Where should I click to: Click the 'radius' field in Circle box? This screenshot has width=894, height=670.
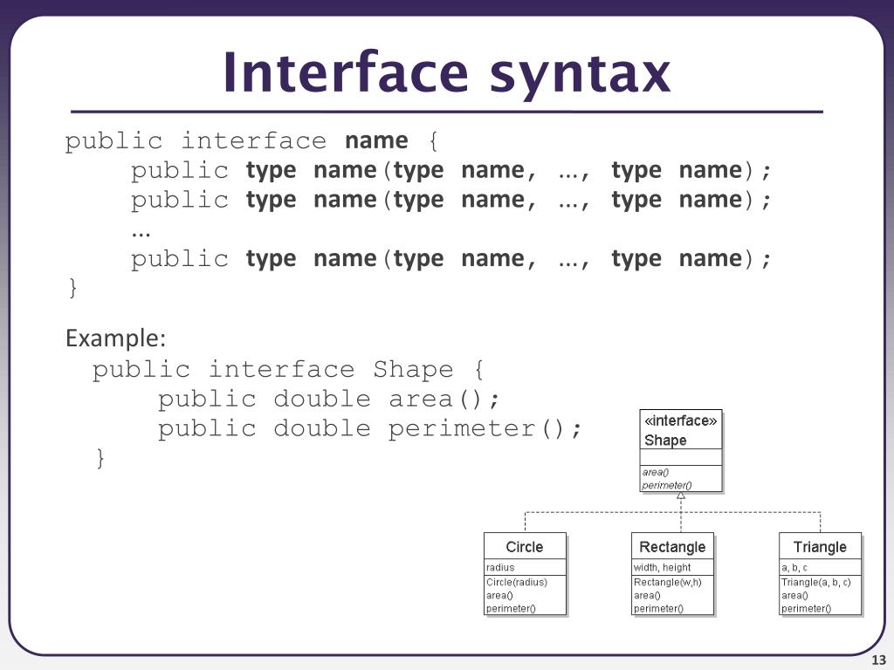point(500,567)
